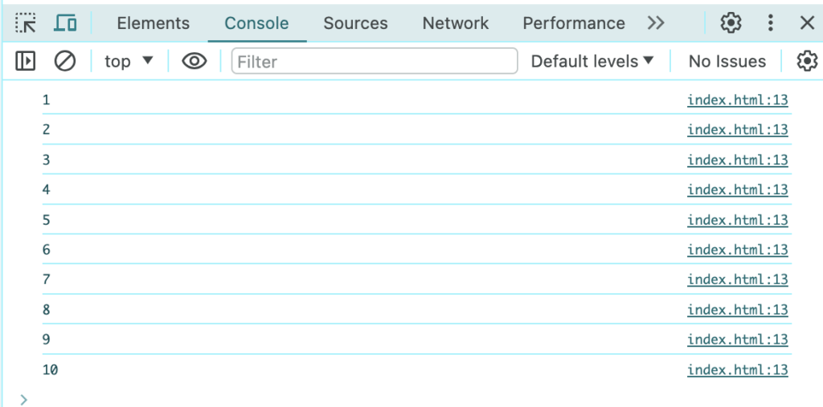Clear the console output
The image size is (823, 407).
64,61
